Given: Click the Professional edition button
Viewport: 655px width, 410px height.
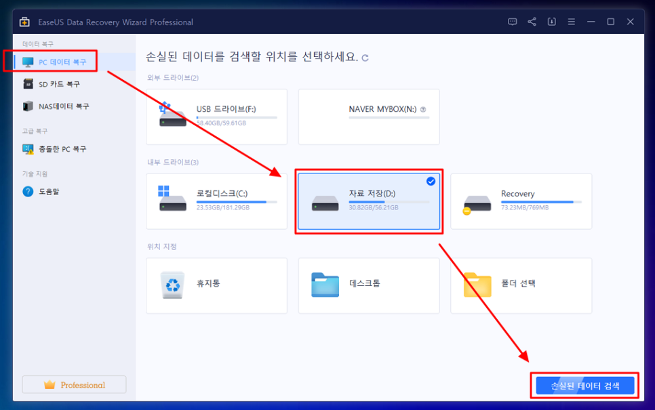Looking at the screenshot, I should point(74,384).
